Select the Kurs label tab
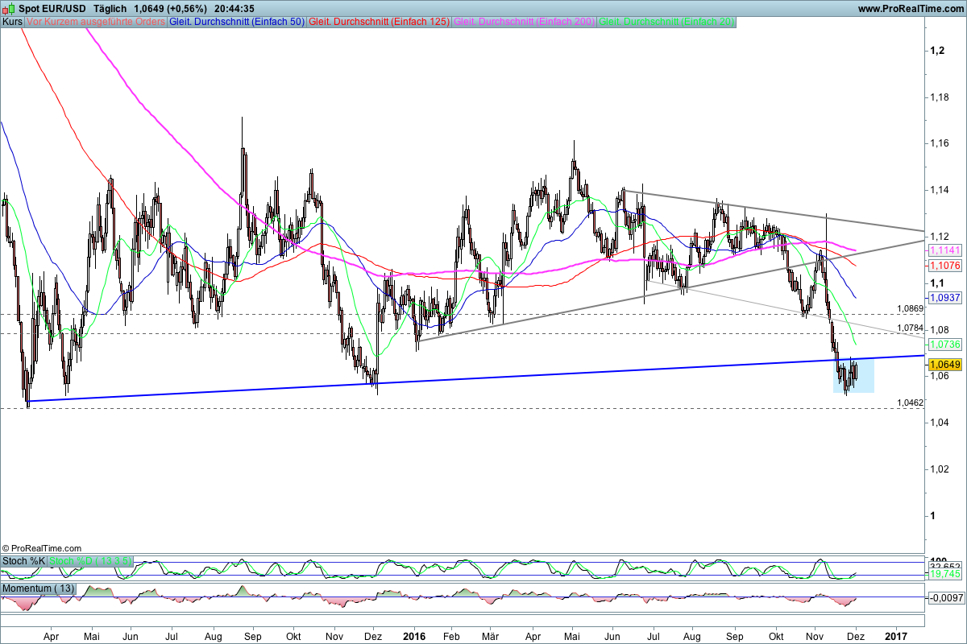Screen dimensions: 967x644 (12, 22)
